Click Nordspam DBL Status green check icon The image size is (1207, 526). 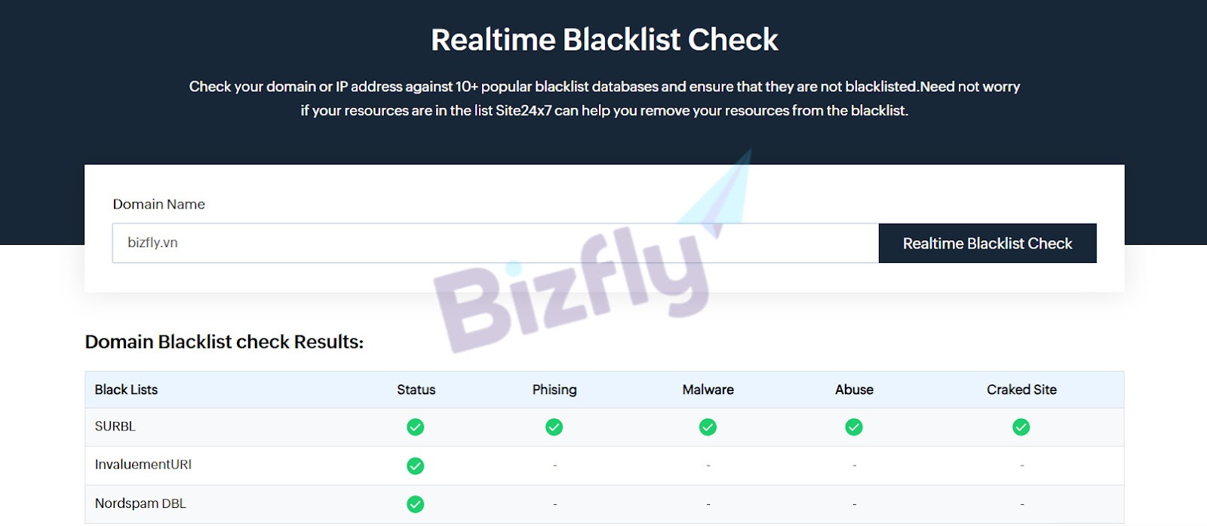pyautogui.click(x=415, y=504)
